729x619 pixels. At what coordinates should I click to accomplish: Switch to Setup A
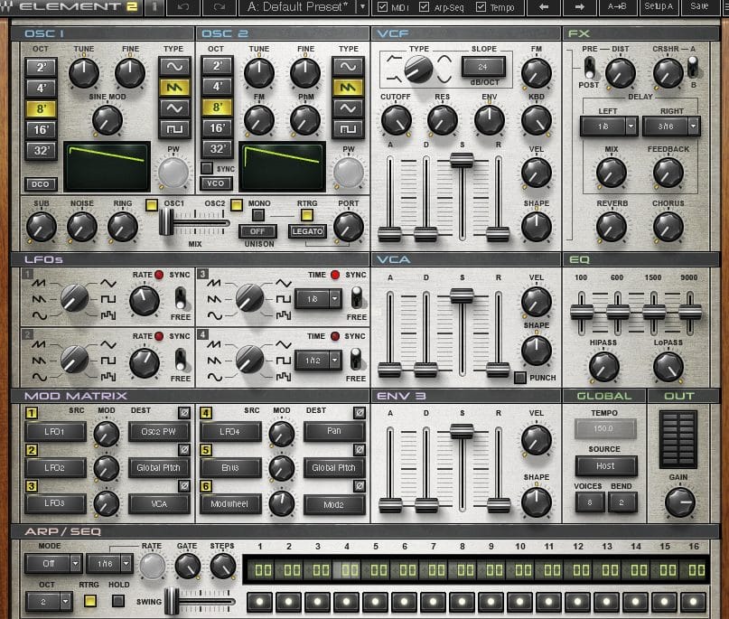pos(659,7)
